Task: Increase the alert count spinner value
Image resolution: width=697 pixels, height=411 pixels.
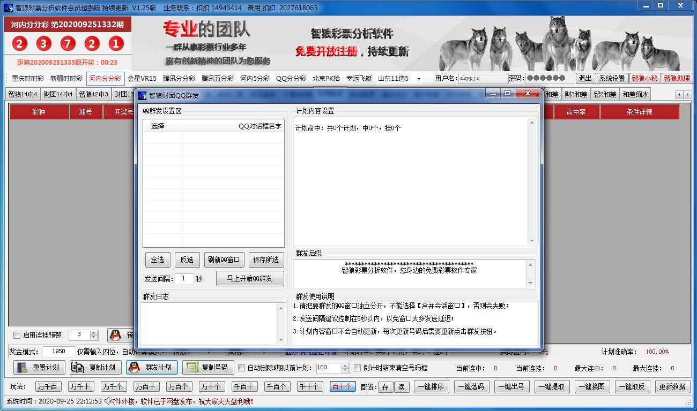Action: tap(94, 332)
